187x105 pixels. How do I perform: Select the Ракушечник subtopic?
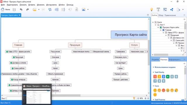(55, 52)
